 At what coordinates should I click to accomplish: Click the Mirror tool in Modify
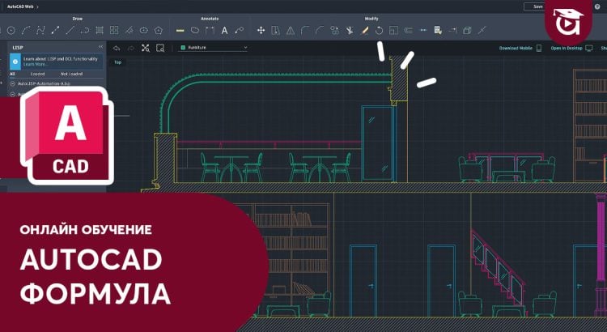[x=290, y=30]
